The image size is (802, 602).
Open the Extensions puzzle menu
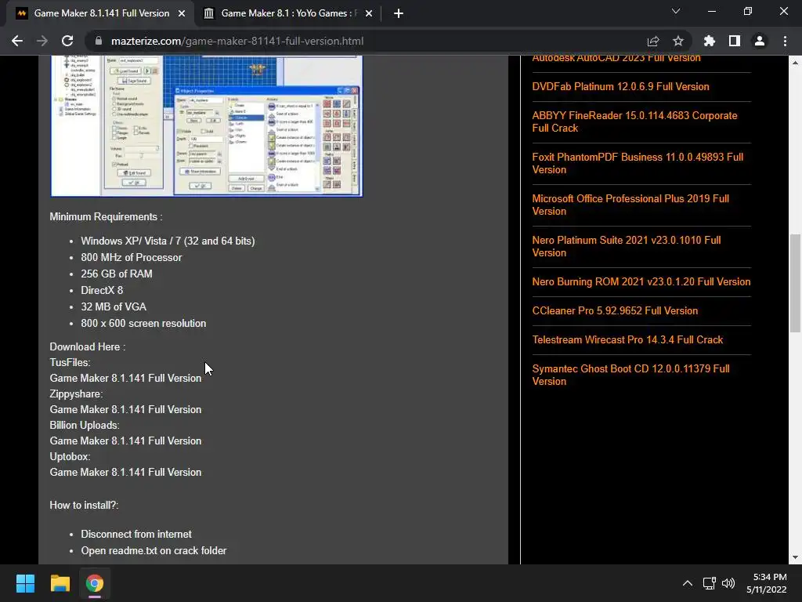[710, 41]
